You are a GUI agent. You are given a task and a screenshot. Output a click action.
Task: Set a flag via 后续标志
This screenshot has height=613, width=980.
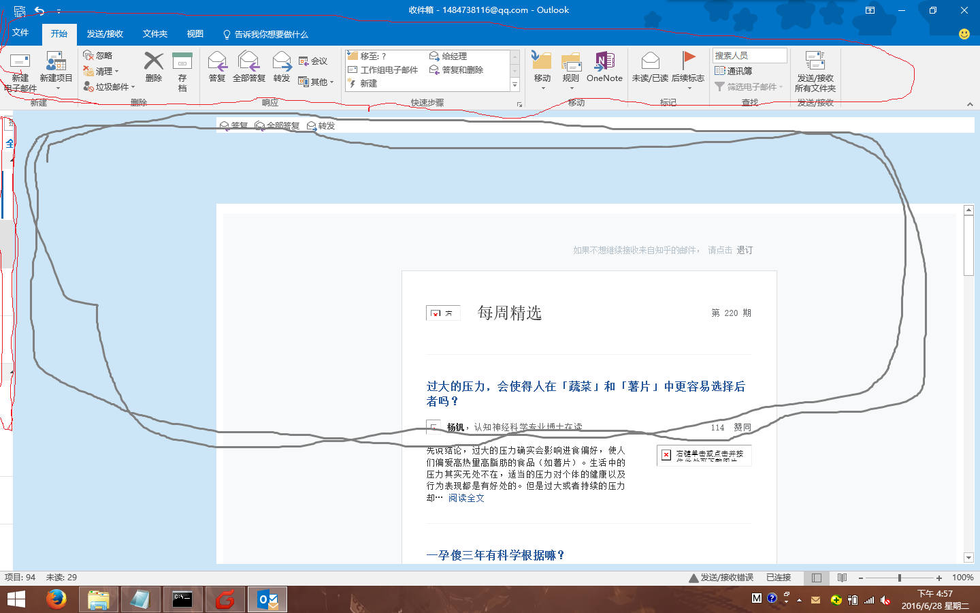tap(689, 68)
